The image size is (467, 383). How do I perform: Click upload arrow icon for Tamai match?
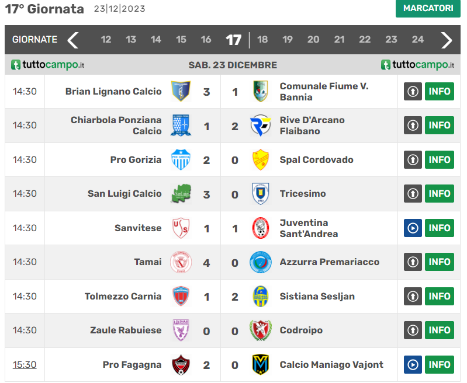[x=413, y=262]
